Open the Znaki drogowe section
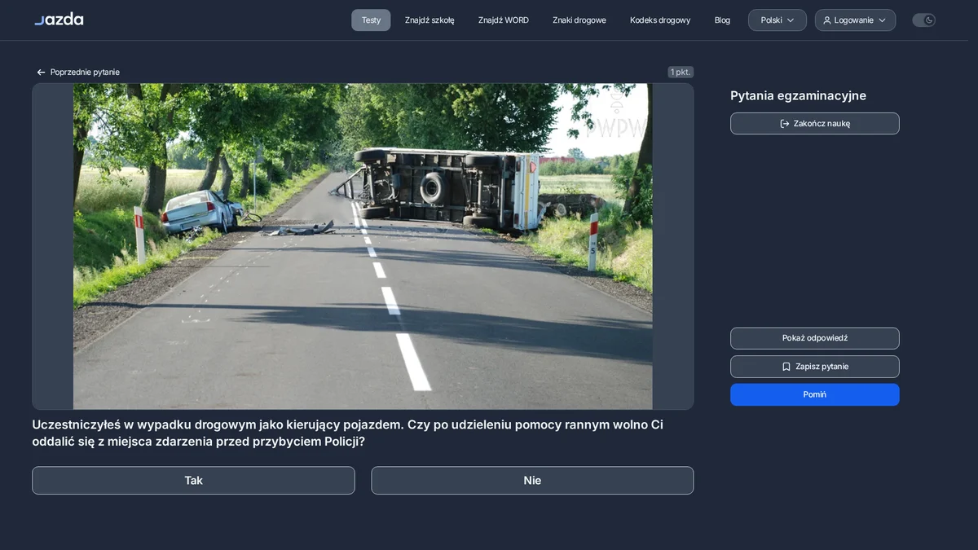Screen dimensions: 978x550 pyautogui.click(x=579, y=20)
